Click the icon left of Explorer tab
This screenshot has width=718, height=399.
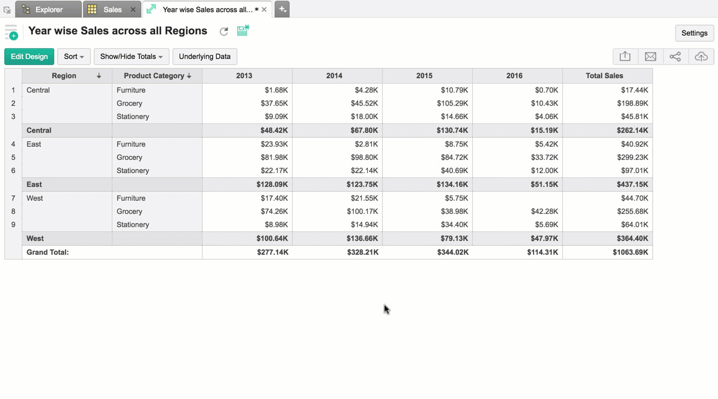tap(7, 10)
